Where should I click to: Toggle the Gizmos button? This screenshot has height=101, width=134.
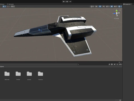(119, 6)
